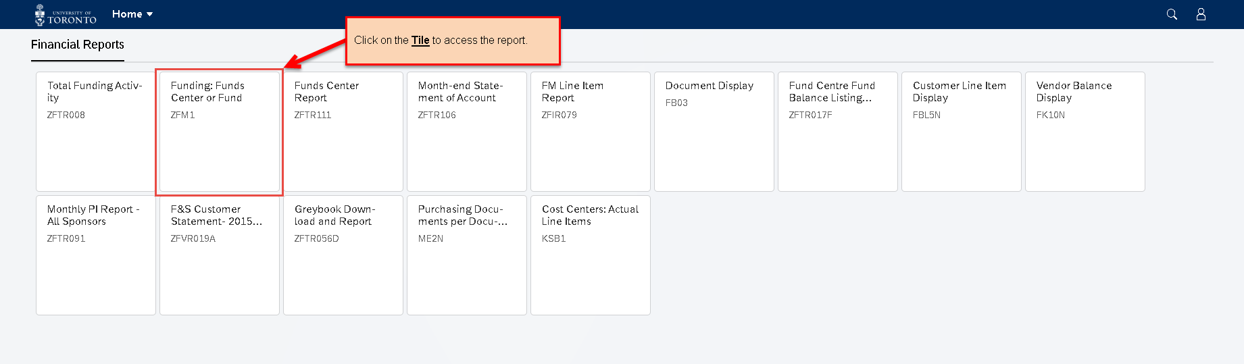
Task: Open the Total Funding Activity tile
Action: pos(96,132)
